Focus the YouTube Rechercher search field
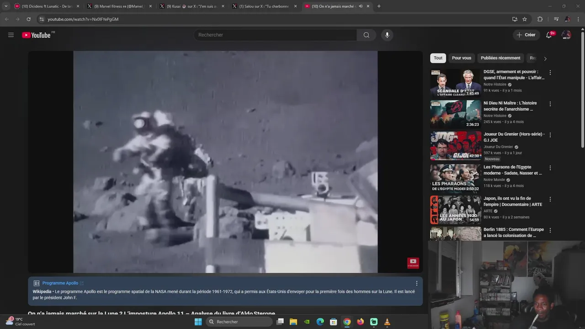Image resolution: width=585 pixels, height=329 pixels. (275, 35)
